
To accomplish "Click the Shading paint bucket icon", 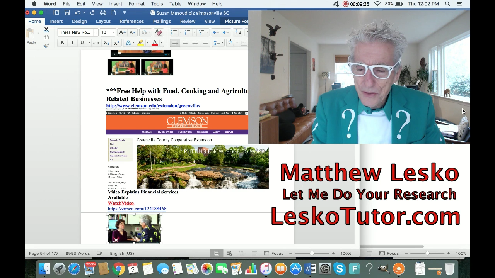I will point(230,42).
